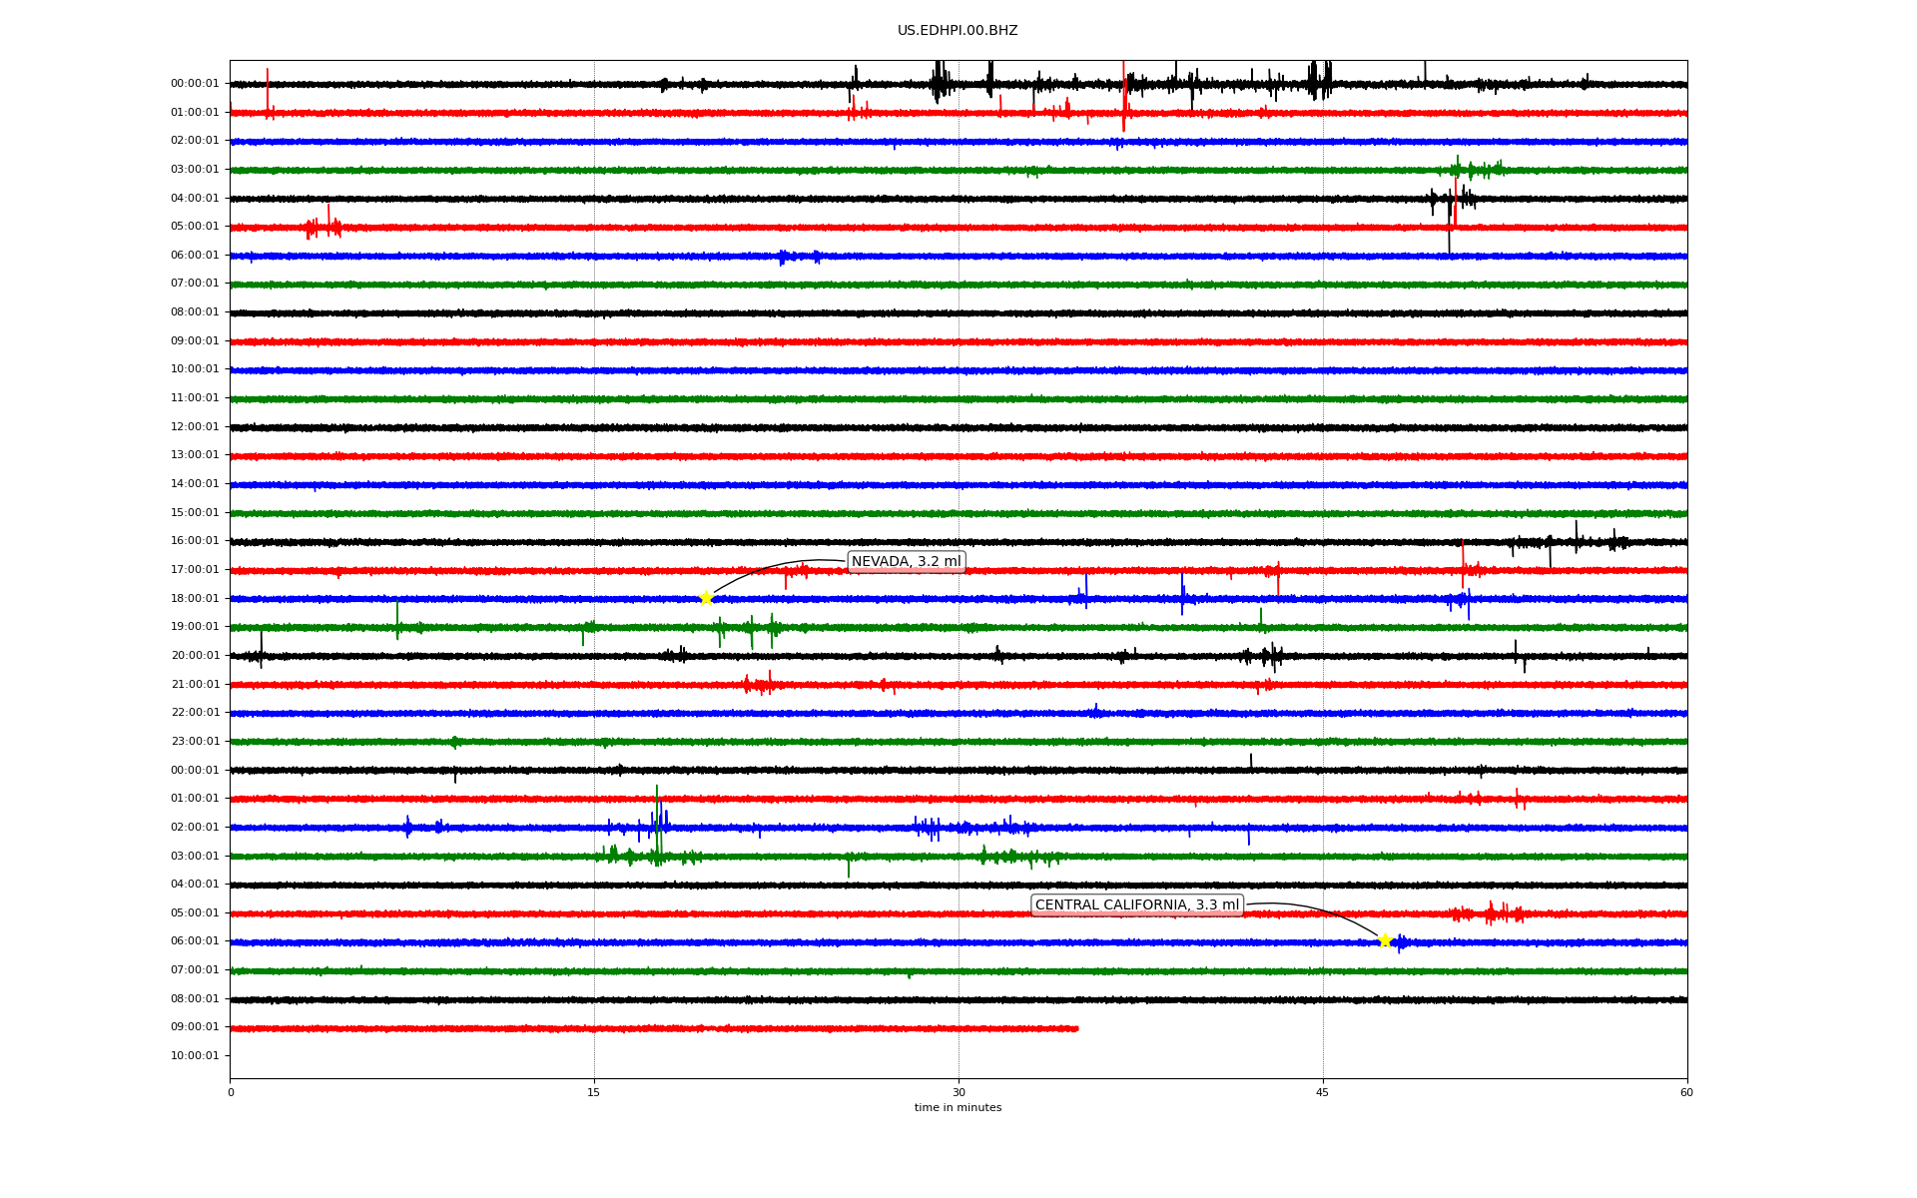The image size is (1917, 1198).
Task: Click the 0 tick label on x-axis
Action: 231,1092
